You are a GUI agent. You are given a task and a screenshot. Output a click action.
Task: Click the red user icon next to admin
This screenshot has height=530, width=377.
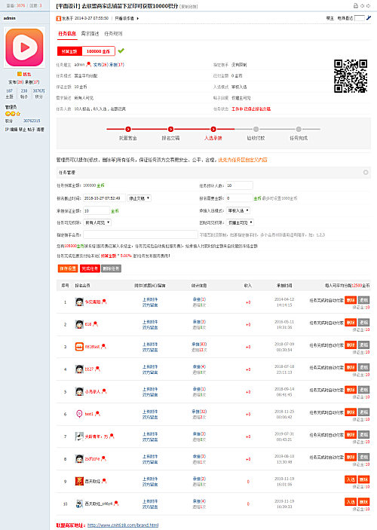(x=88, y=64)
